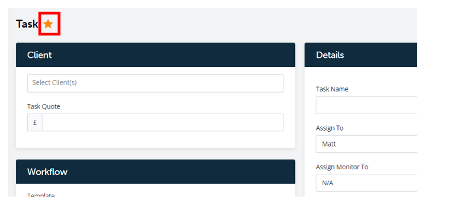Open the Assign To dropdown showing Matt
Screen dimensions: 452x209
(x=366, y=144)
